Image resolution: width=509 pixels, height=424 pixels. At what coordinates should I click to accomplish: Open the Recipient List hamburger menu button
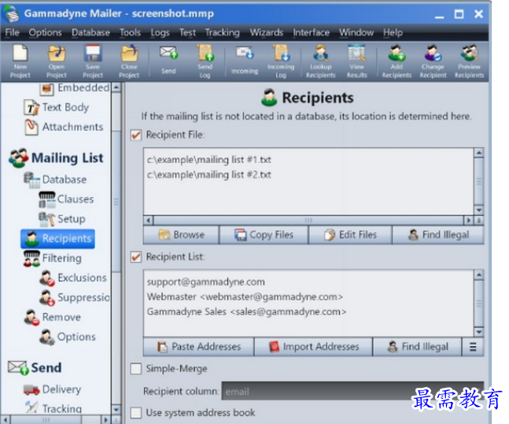tap(473, 347)
